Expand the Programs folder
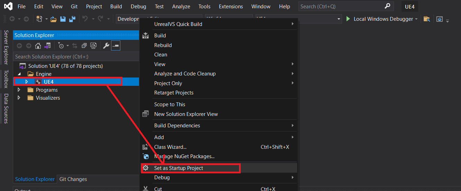This screenshot has height=191, width=461. coord(19,90)
